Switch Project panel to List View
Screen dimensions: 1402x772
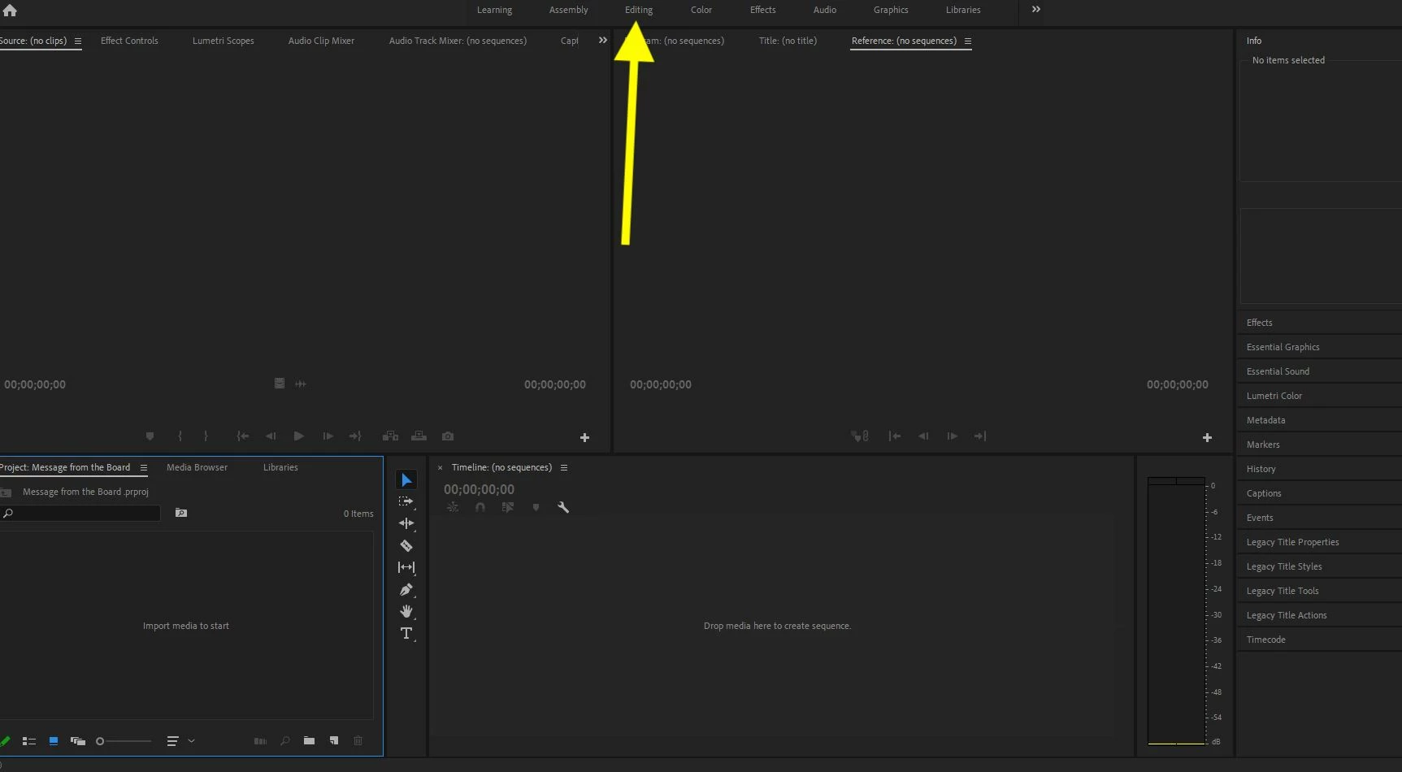(29, 741)
